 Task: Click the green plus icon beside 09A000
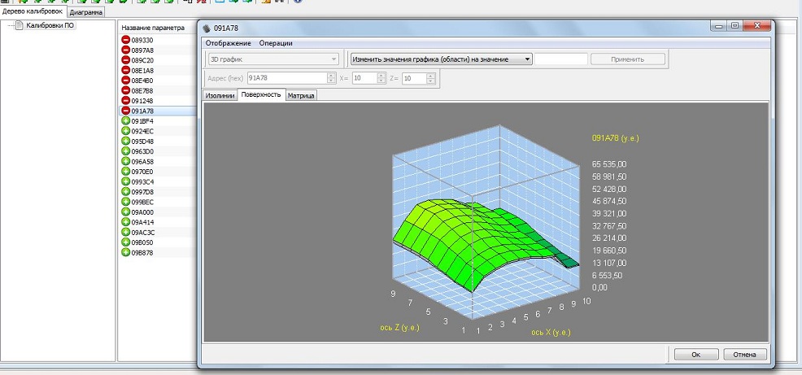click(x=125, y=211)
